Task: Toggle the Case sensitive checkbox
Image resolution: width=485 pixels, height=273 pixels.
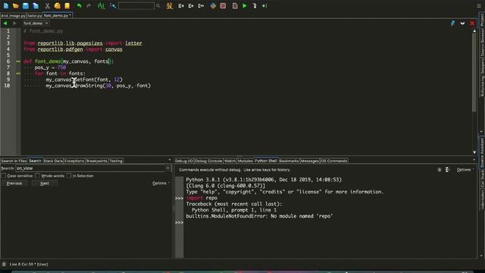Action: click(x=3, y=176)
